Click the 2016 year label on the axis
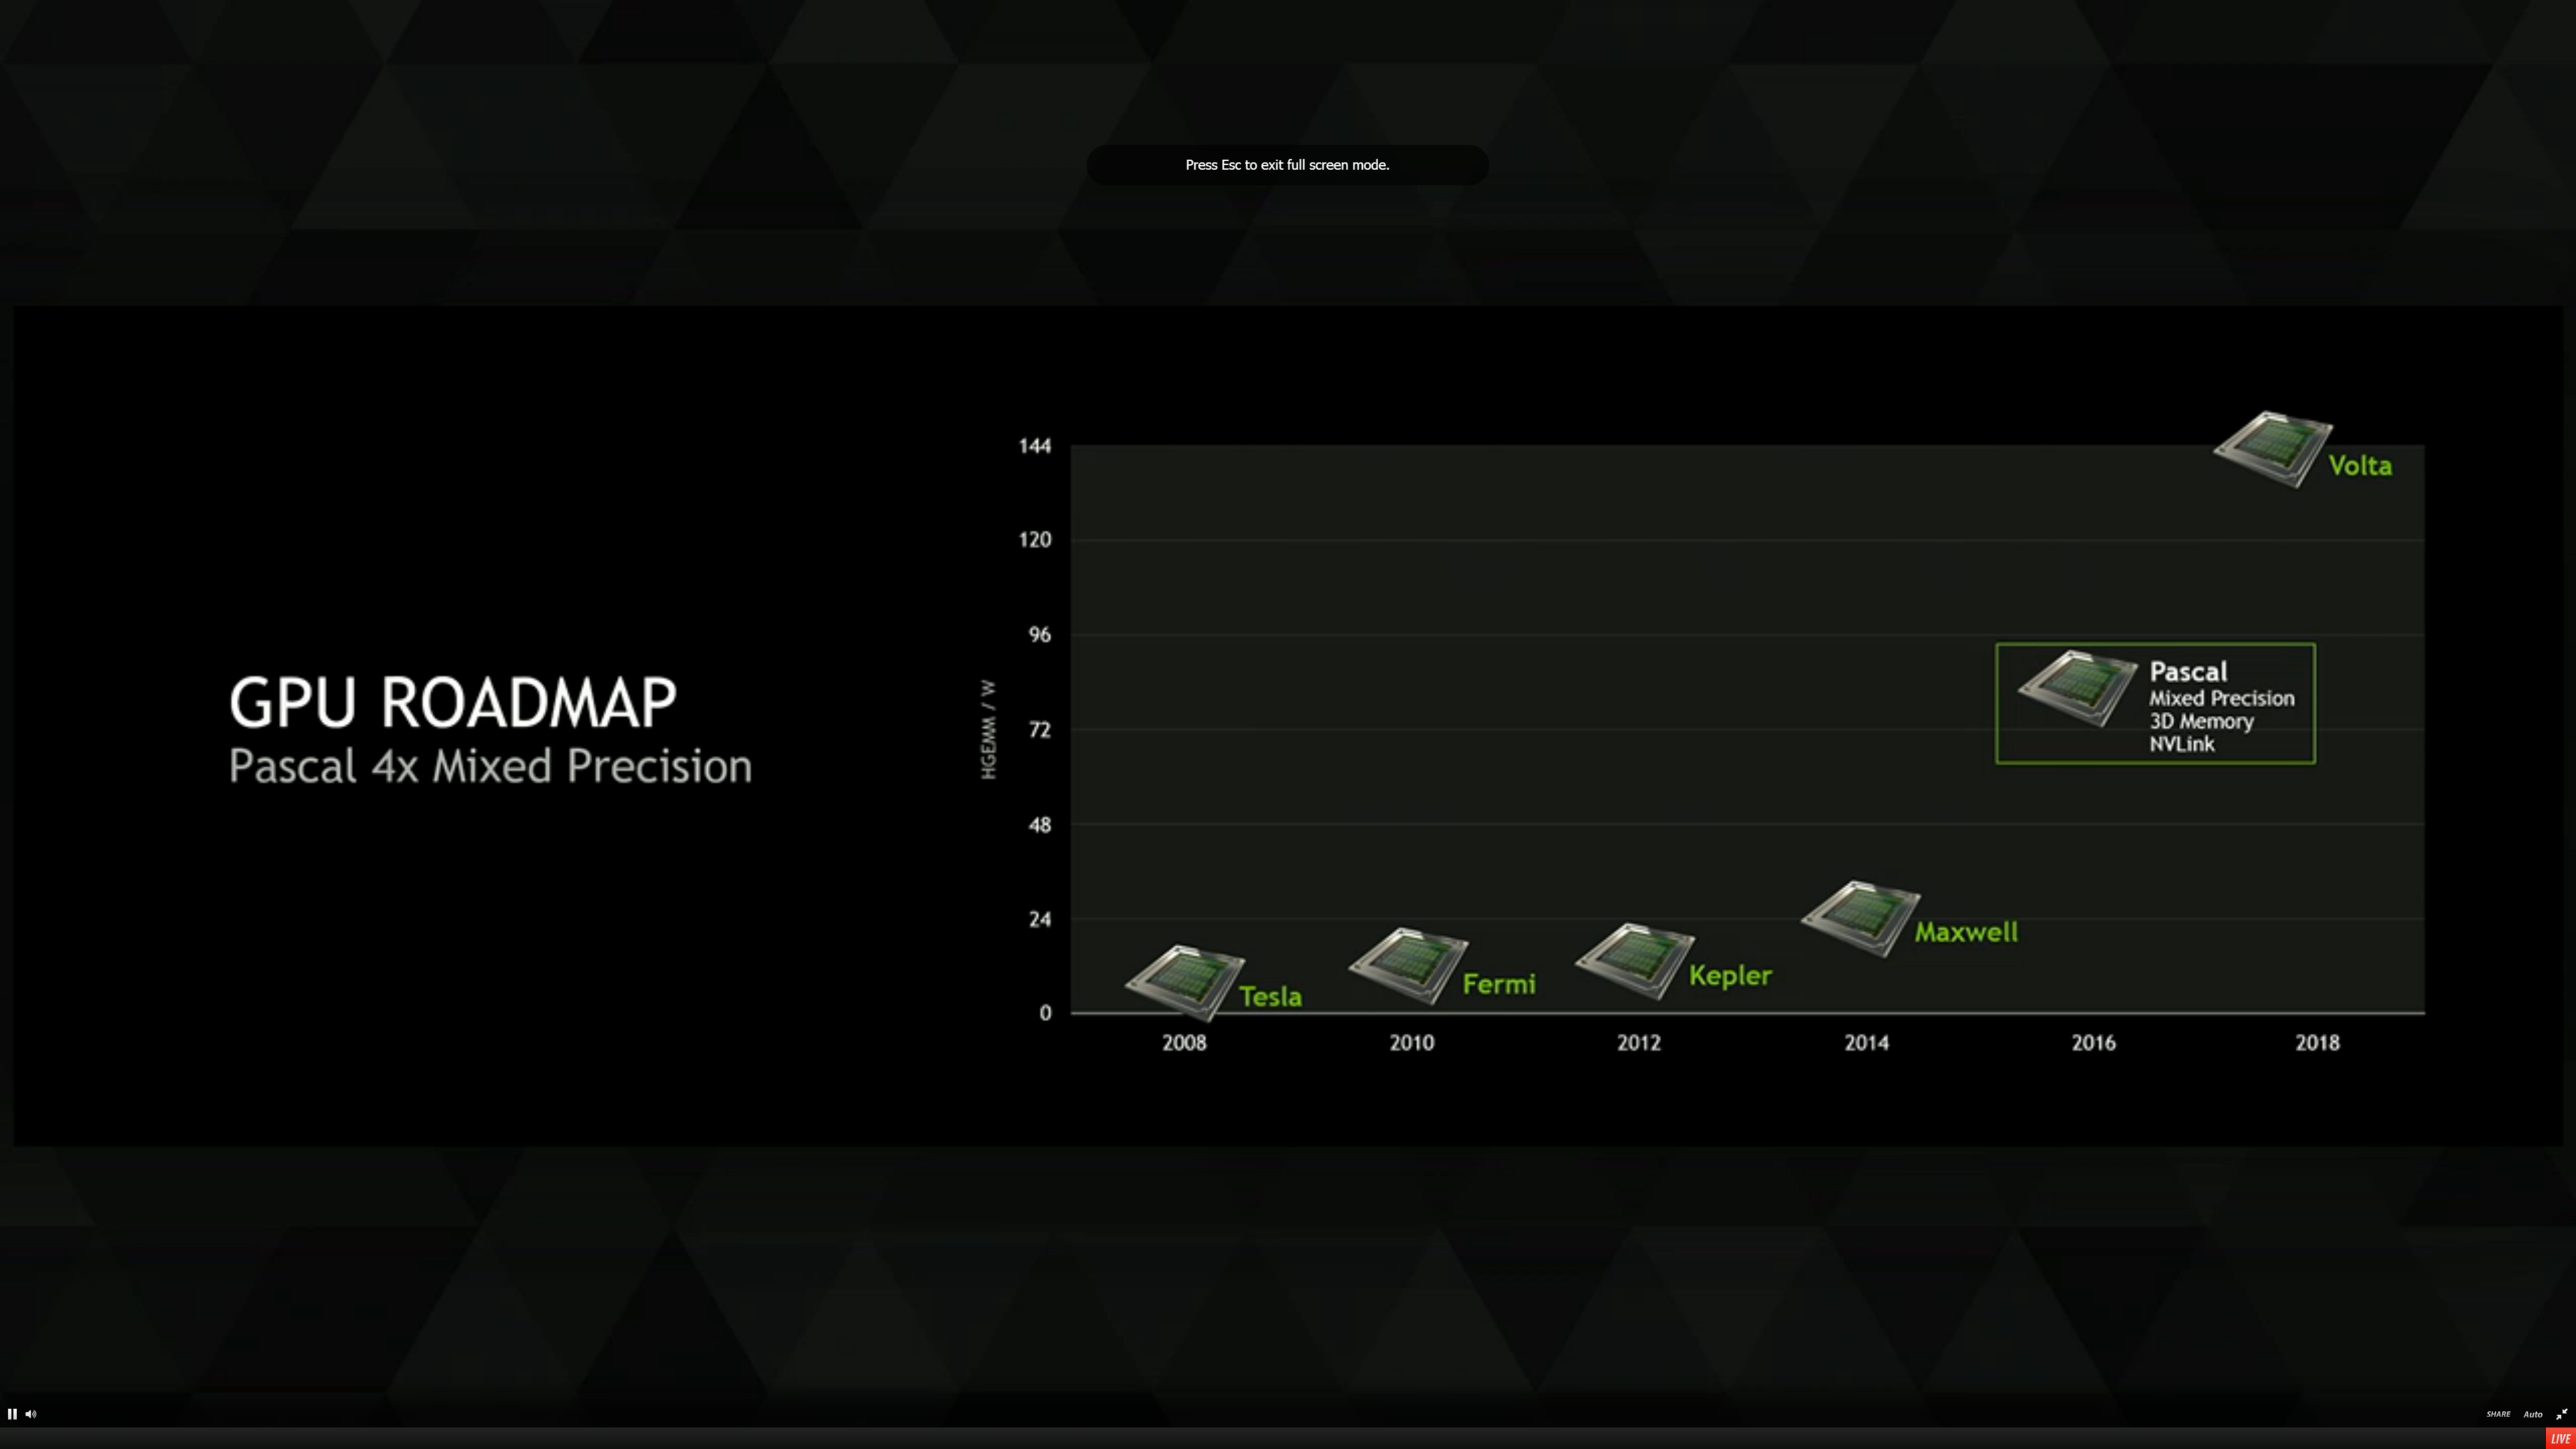 click(x=2093, y=1042)
